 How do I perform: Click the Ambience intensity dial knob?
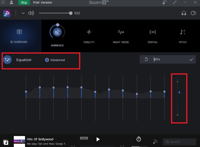(x=58, y=25)
